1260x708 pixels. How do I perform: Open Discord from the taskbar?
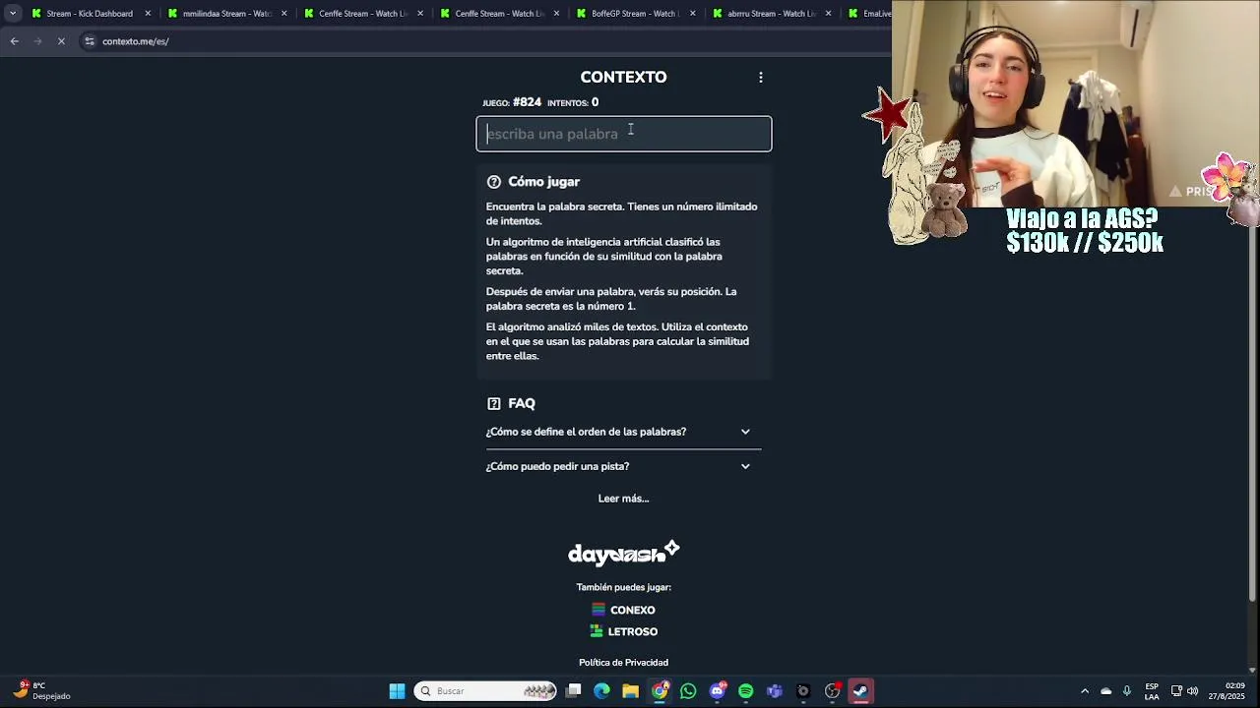718,691
